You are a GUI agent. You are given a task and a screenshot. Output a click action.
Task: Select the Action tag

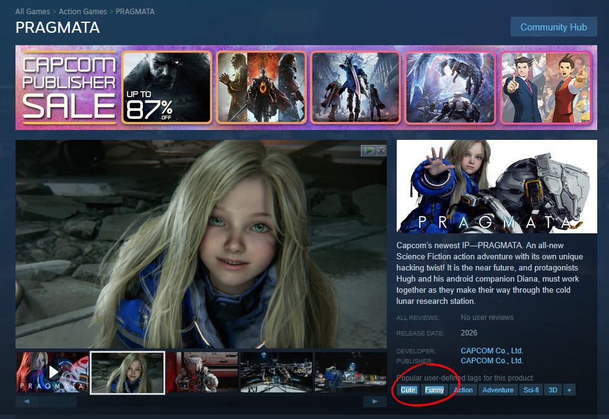pos(463,390)
